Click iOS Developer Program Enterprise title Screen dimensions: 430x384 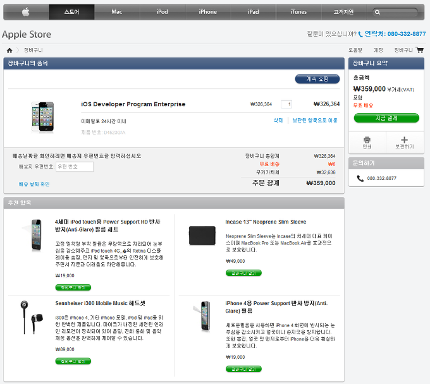[133, 104]
